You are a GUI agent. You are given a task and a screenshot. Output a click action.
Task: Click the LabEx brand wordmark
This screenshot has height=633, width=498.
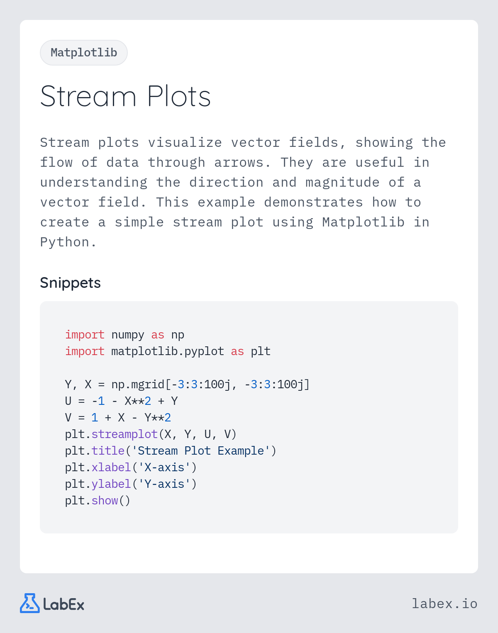tap(64, 604)
